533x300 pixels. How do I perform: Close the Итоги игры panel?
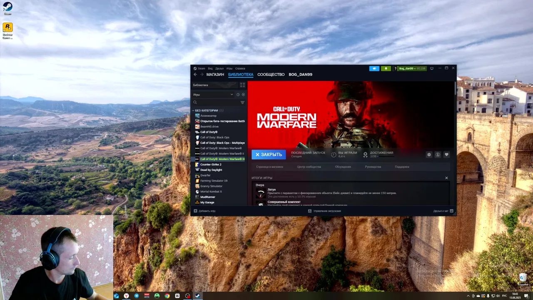pos(446,178)
